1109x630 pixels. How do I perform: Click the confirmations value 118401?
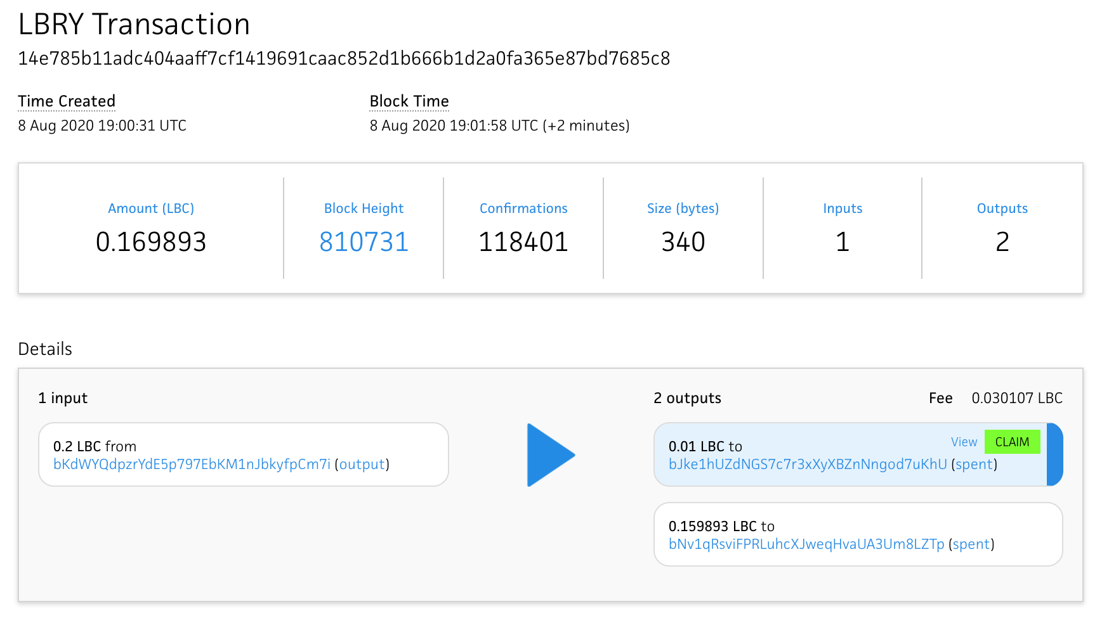click(x=523, y=241)
